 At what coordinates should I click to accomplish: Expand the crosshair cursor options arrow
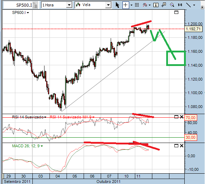(131, 5)
